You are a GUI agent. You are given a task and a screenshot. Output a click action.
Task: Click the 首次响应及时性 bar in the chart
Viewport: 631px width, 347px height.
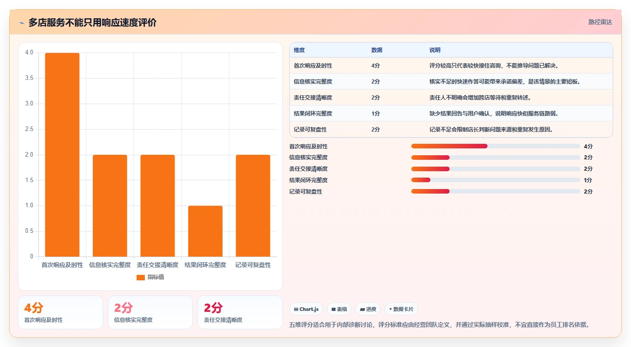62,155
